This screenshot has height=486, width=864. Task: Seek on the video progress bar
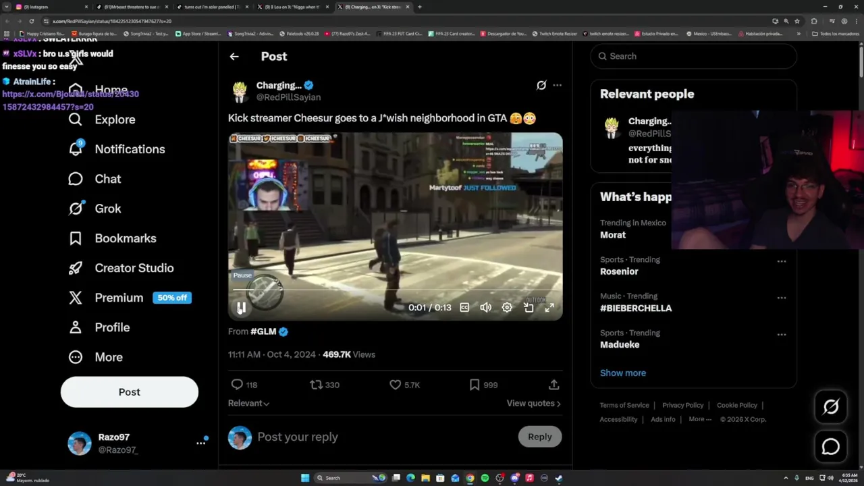[395, 290]
